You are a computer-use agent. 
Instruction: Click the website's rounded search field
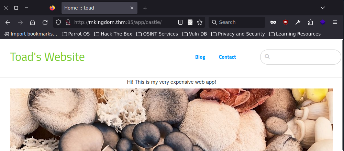click(301, 57)
